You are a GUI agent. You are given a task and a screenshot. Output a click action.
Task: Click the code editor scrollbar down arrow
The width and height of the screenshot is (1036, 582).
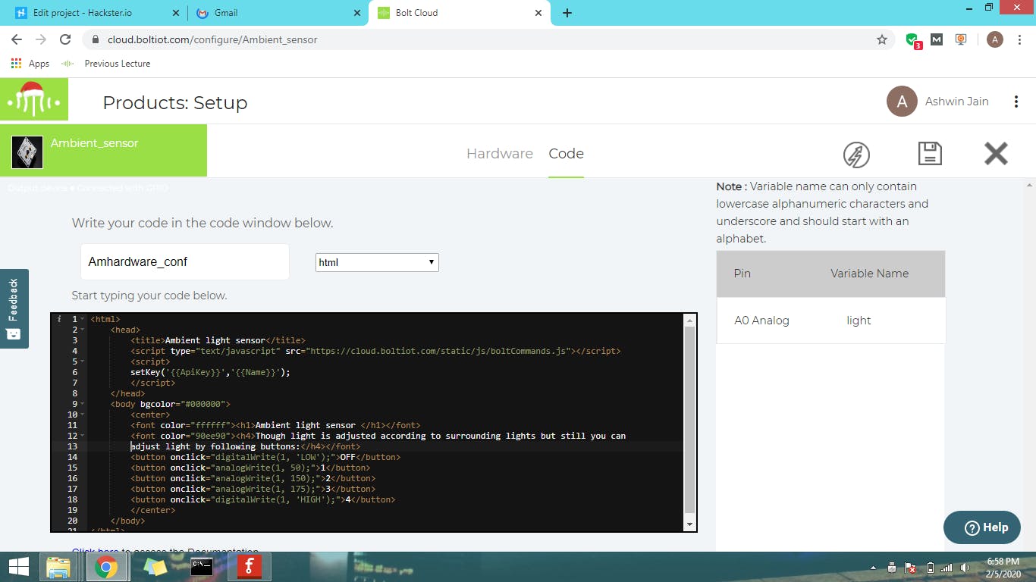pos(689,524)
